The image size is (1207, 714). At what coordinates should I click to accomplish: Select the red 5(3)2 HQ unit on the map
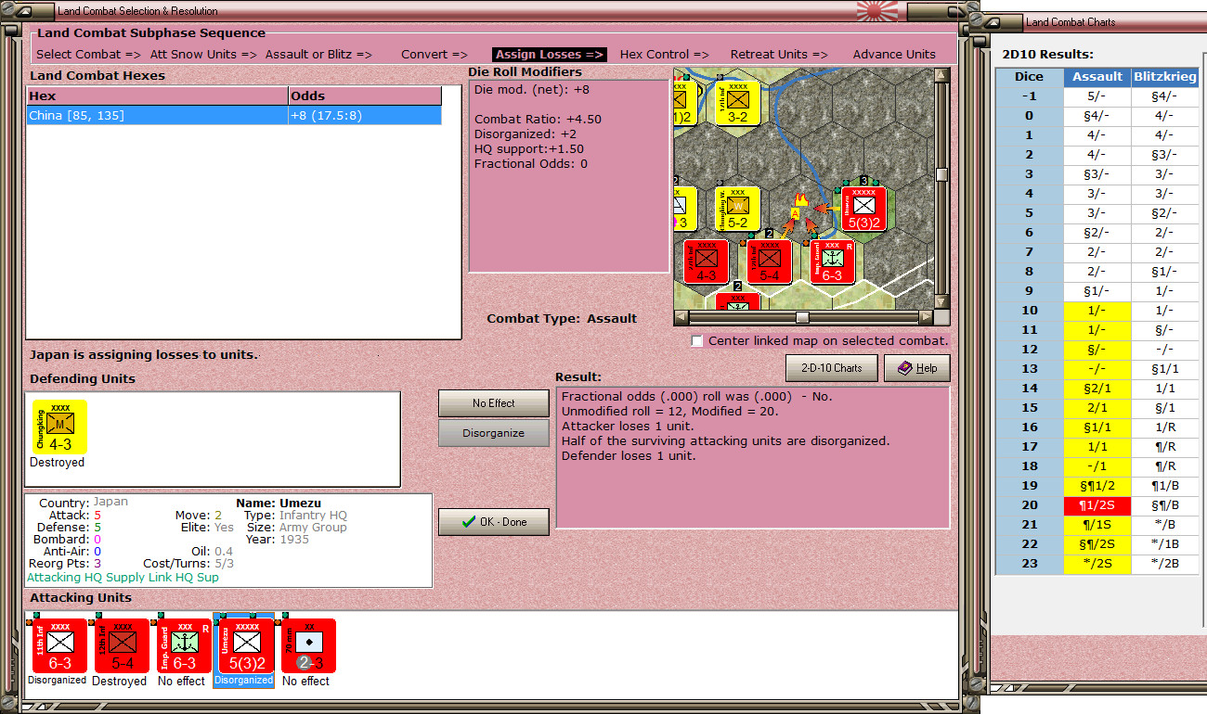click(864, 209)
